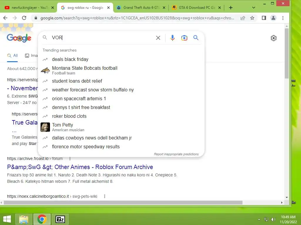Close the swg roblox ru Google tab
This screenshot has width=301, height=225.
(x=108, y=8)
